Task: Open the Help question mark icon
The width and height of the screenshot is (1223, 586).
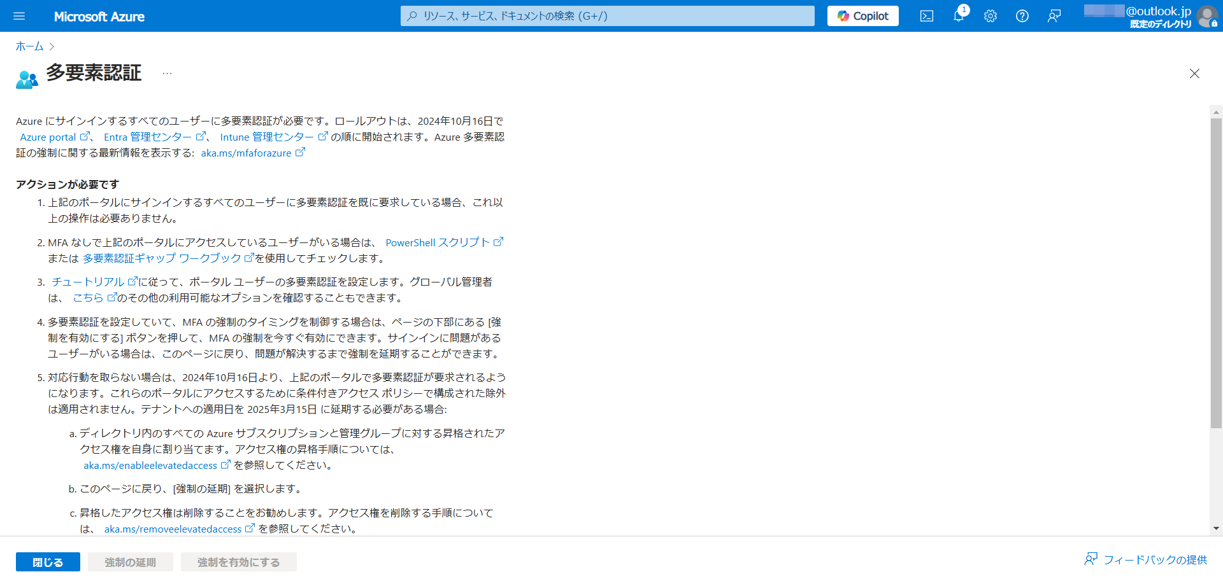Action: [1022, 16]
